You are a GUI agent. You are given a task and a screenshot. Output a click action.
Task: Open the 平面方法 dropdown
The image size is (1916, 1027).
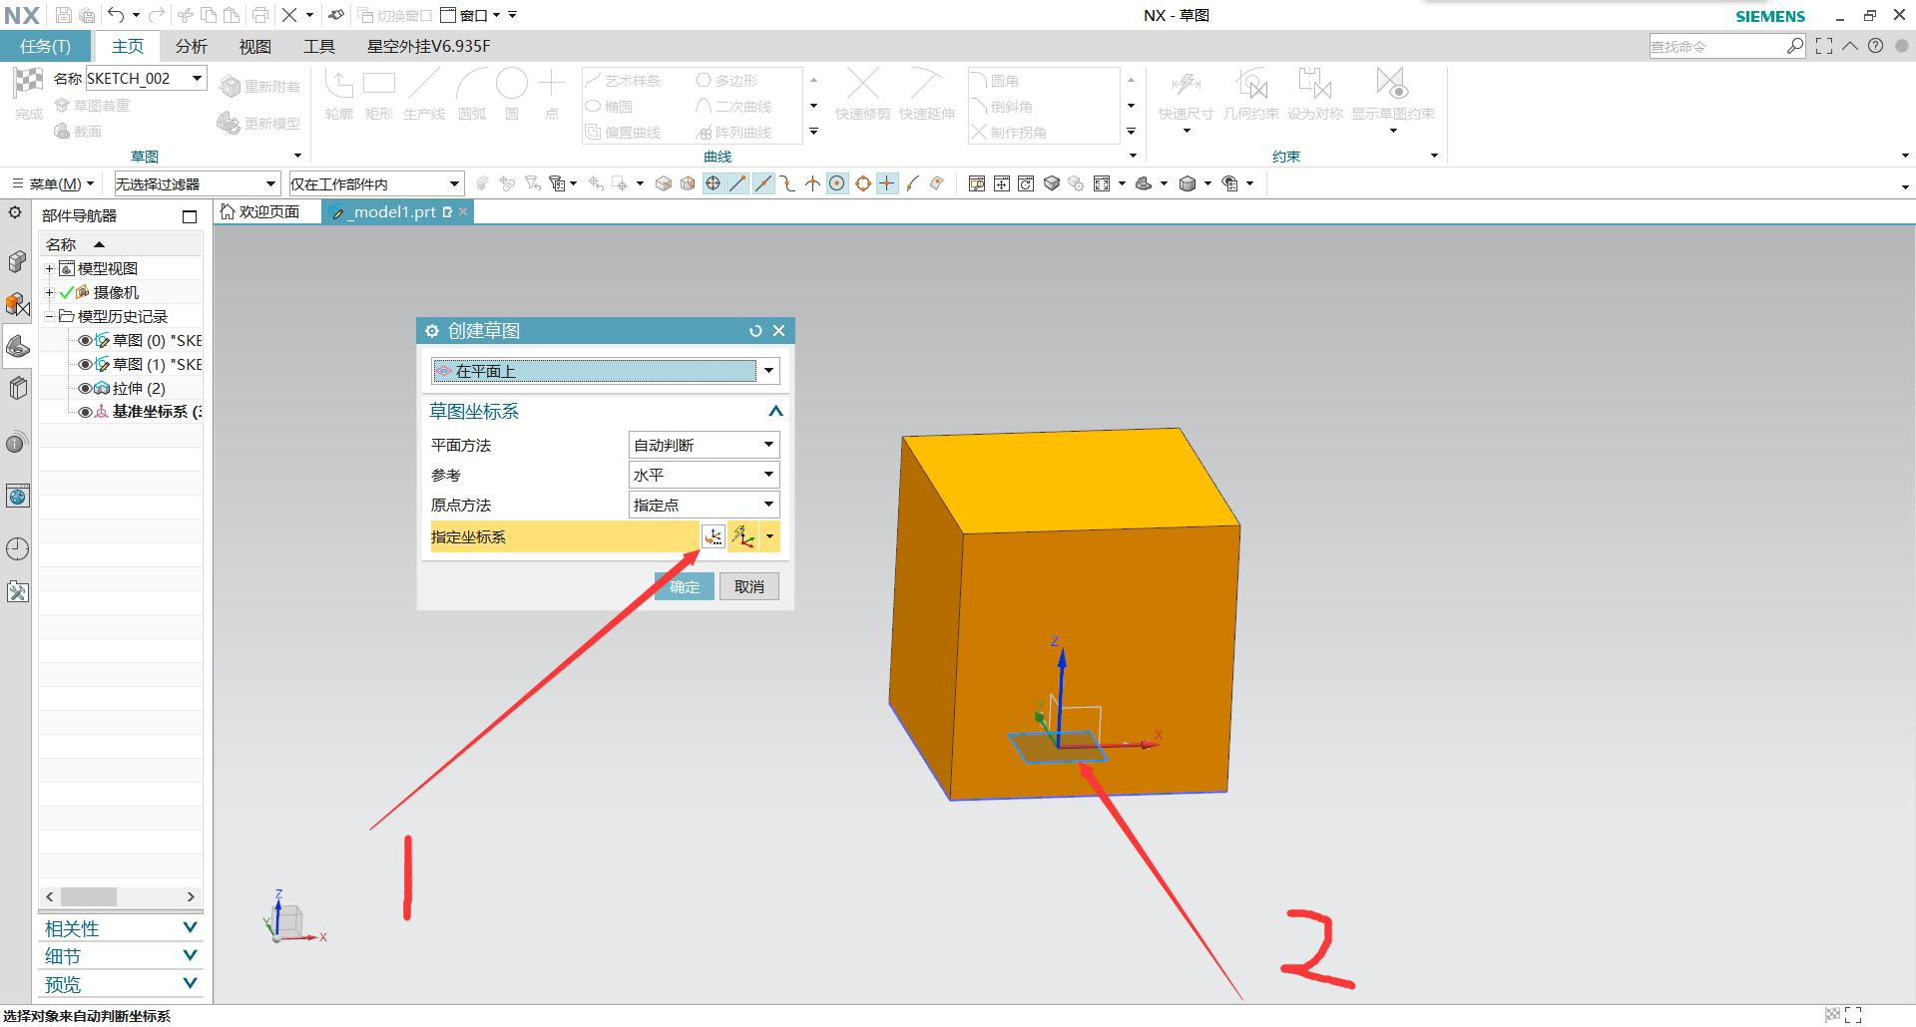(704, 445)
